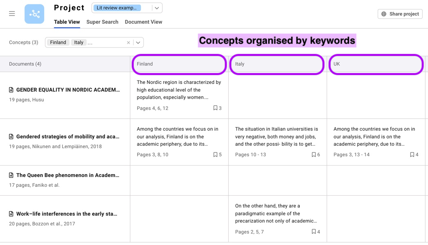428x245 pixels.
Task: Open Gendered strategies of mobility document
Action: point(68,137)
